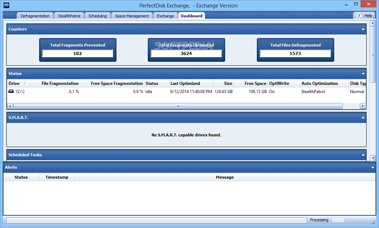Select the Dashboard tab
Screen dimensions: 379x228
[191, 16]
